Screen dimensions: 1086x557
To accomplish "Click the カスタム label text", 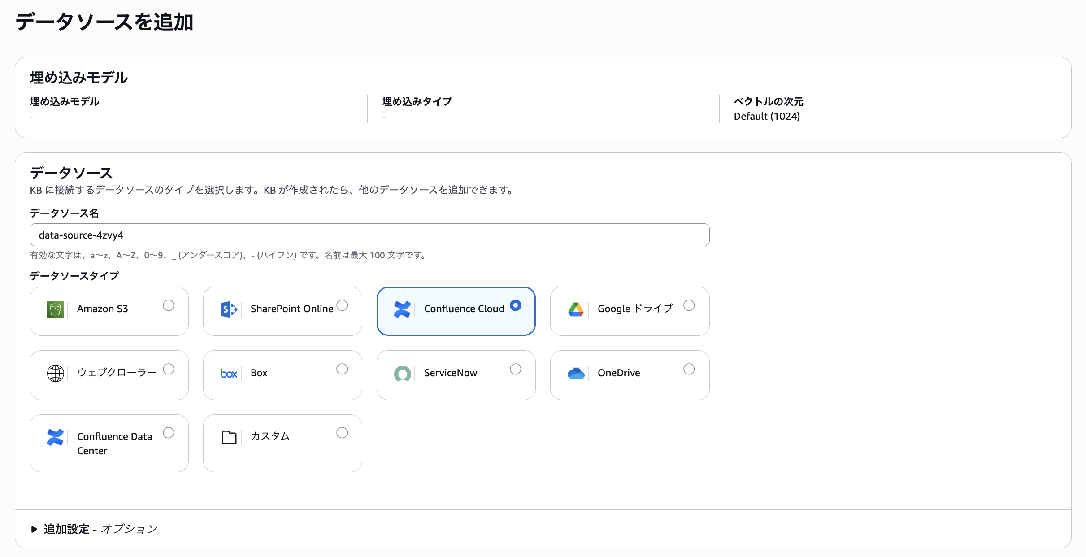I will click(x=270, y=436).
